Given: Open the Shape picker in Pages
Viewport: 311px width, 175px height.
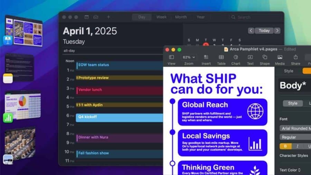Looking at the screenshot, I should tap(265, 57).
